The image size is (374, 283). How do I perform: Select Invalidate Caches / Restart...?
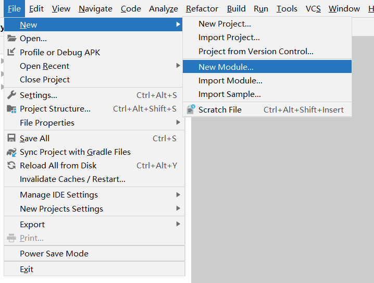pyautogui.click(x=93, y=179)
